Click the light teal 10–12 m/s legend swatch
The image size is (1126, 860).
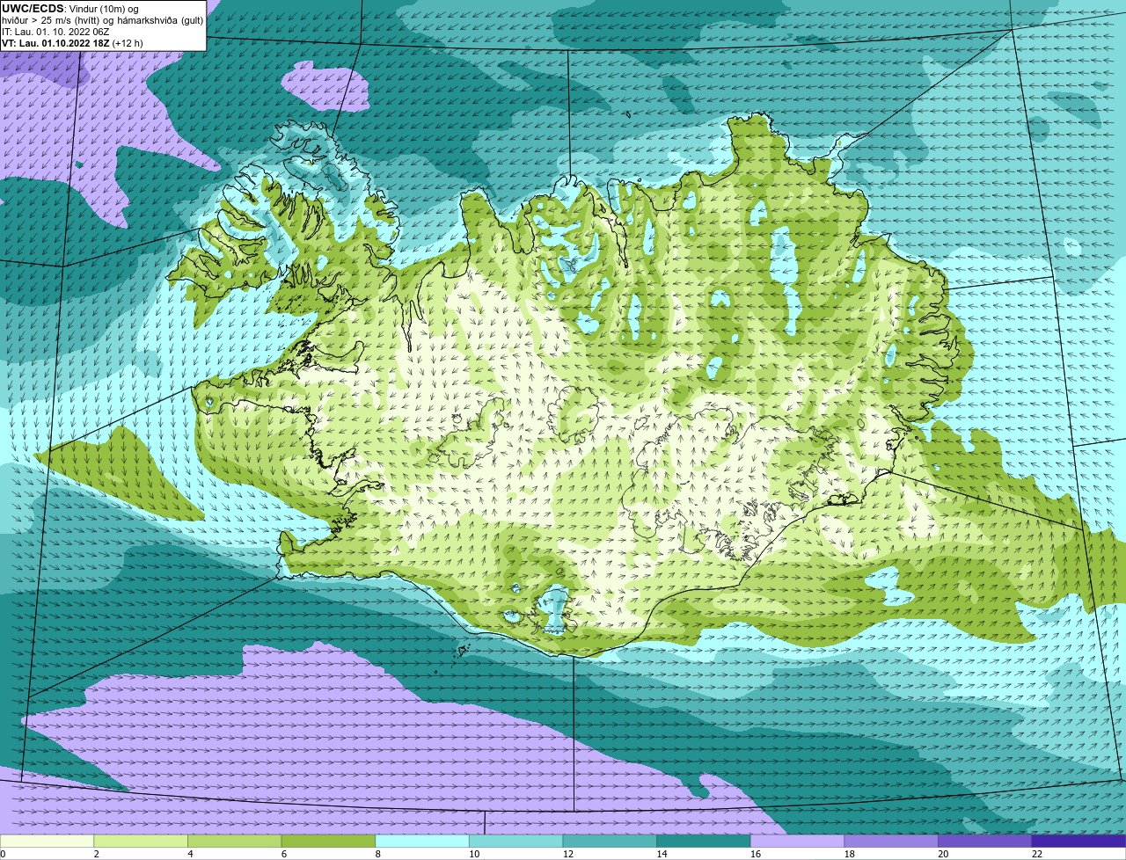(x=515, y=841)
